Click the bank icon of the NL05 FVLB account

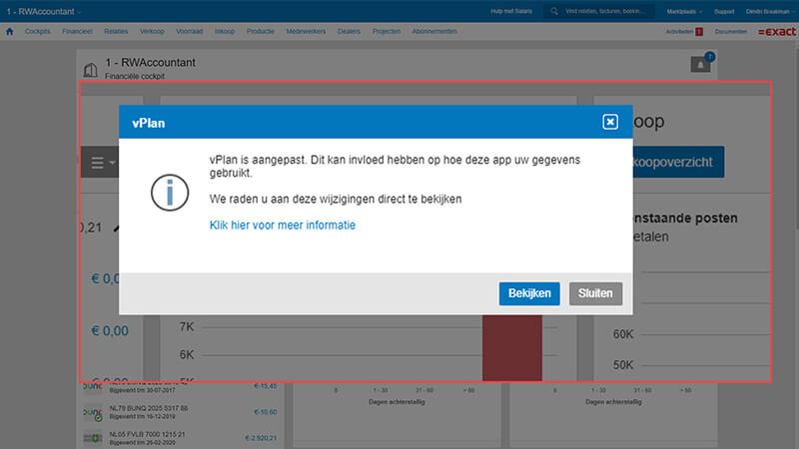(x=93, y=438)
